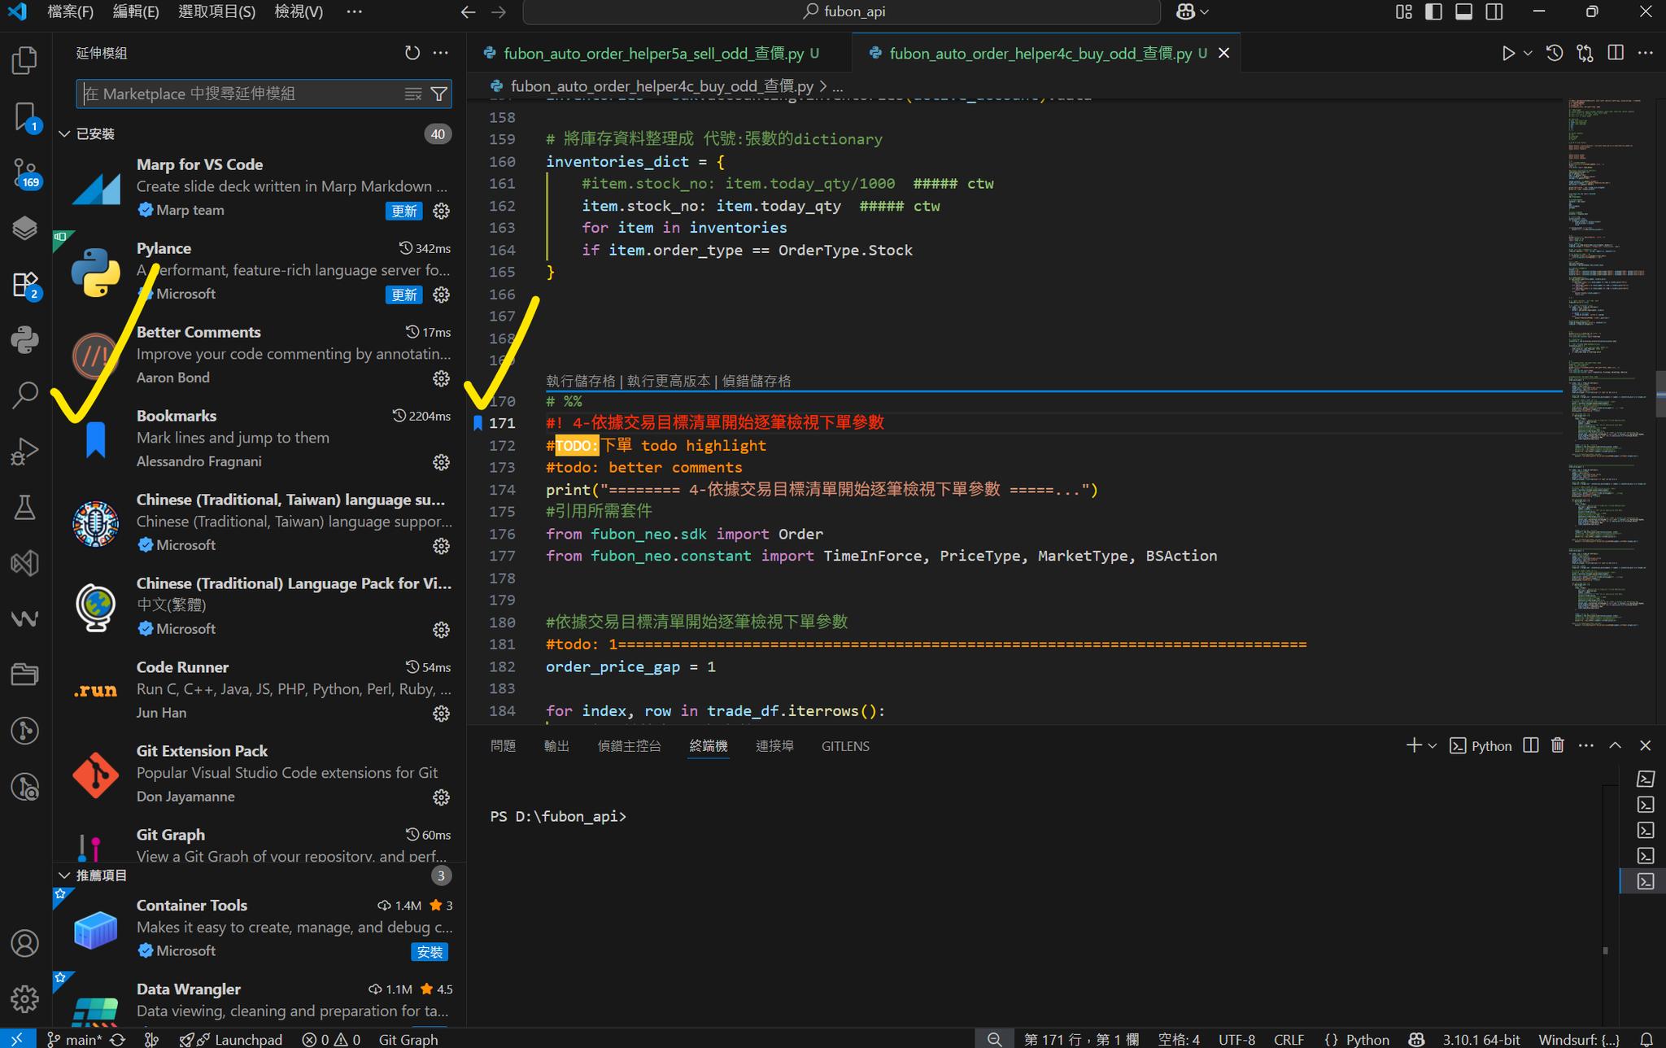Open Accounts icon in activity bar
Screen dimensions: 1666x1048
(25, 943)
